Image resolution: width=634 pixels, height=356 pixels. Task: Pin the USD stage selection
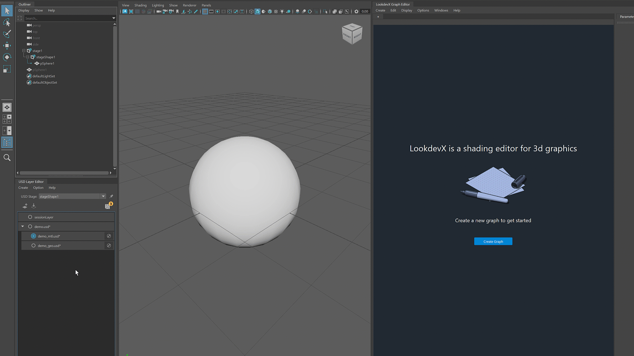(111, 196)
